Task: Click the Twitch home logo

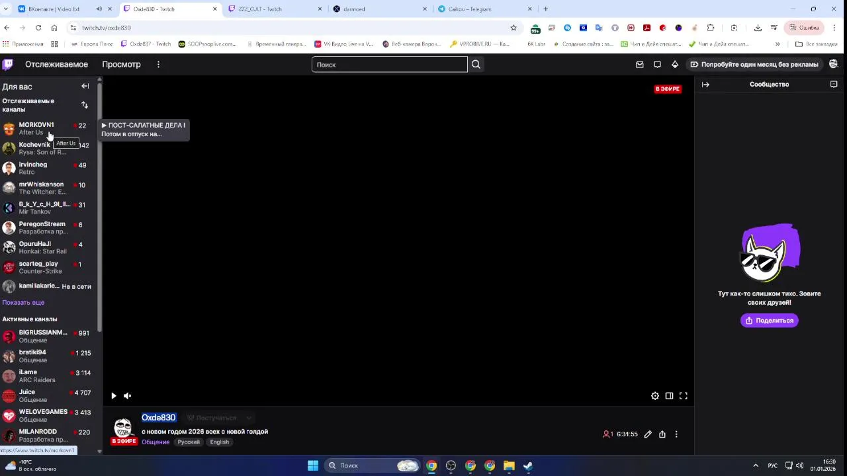Action: pos(7,64)
